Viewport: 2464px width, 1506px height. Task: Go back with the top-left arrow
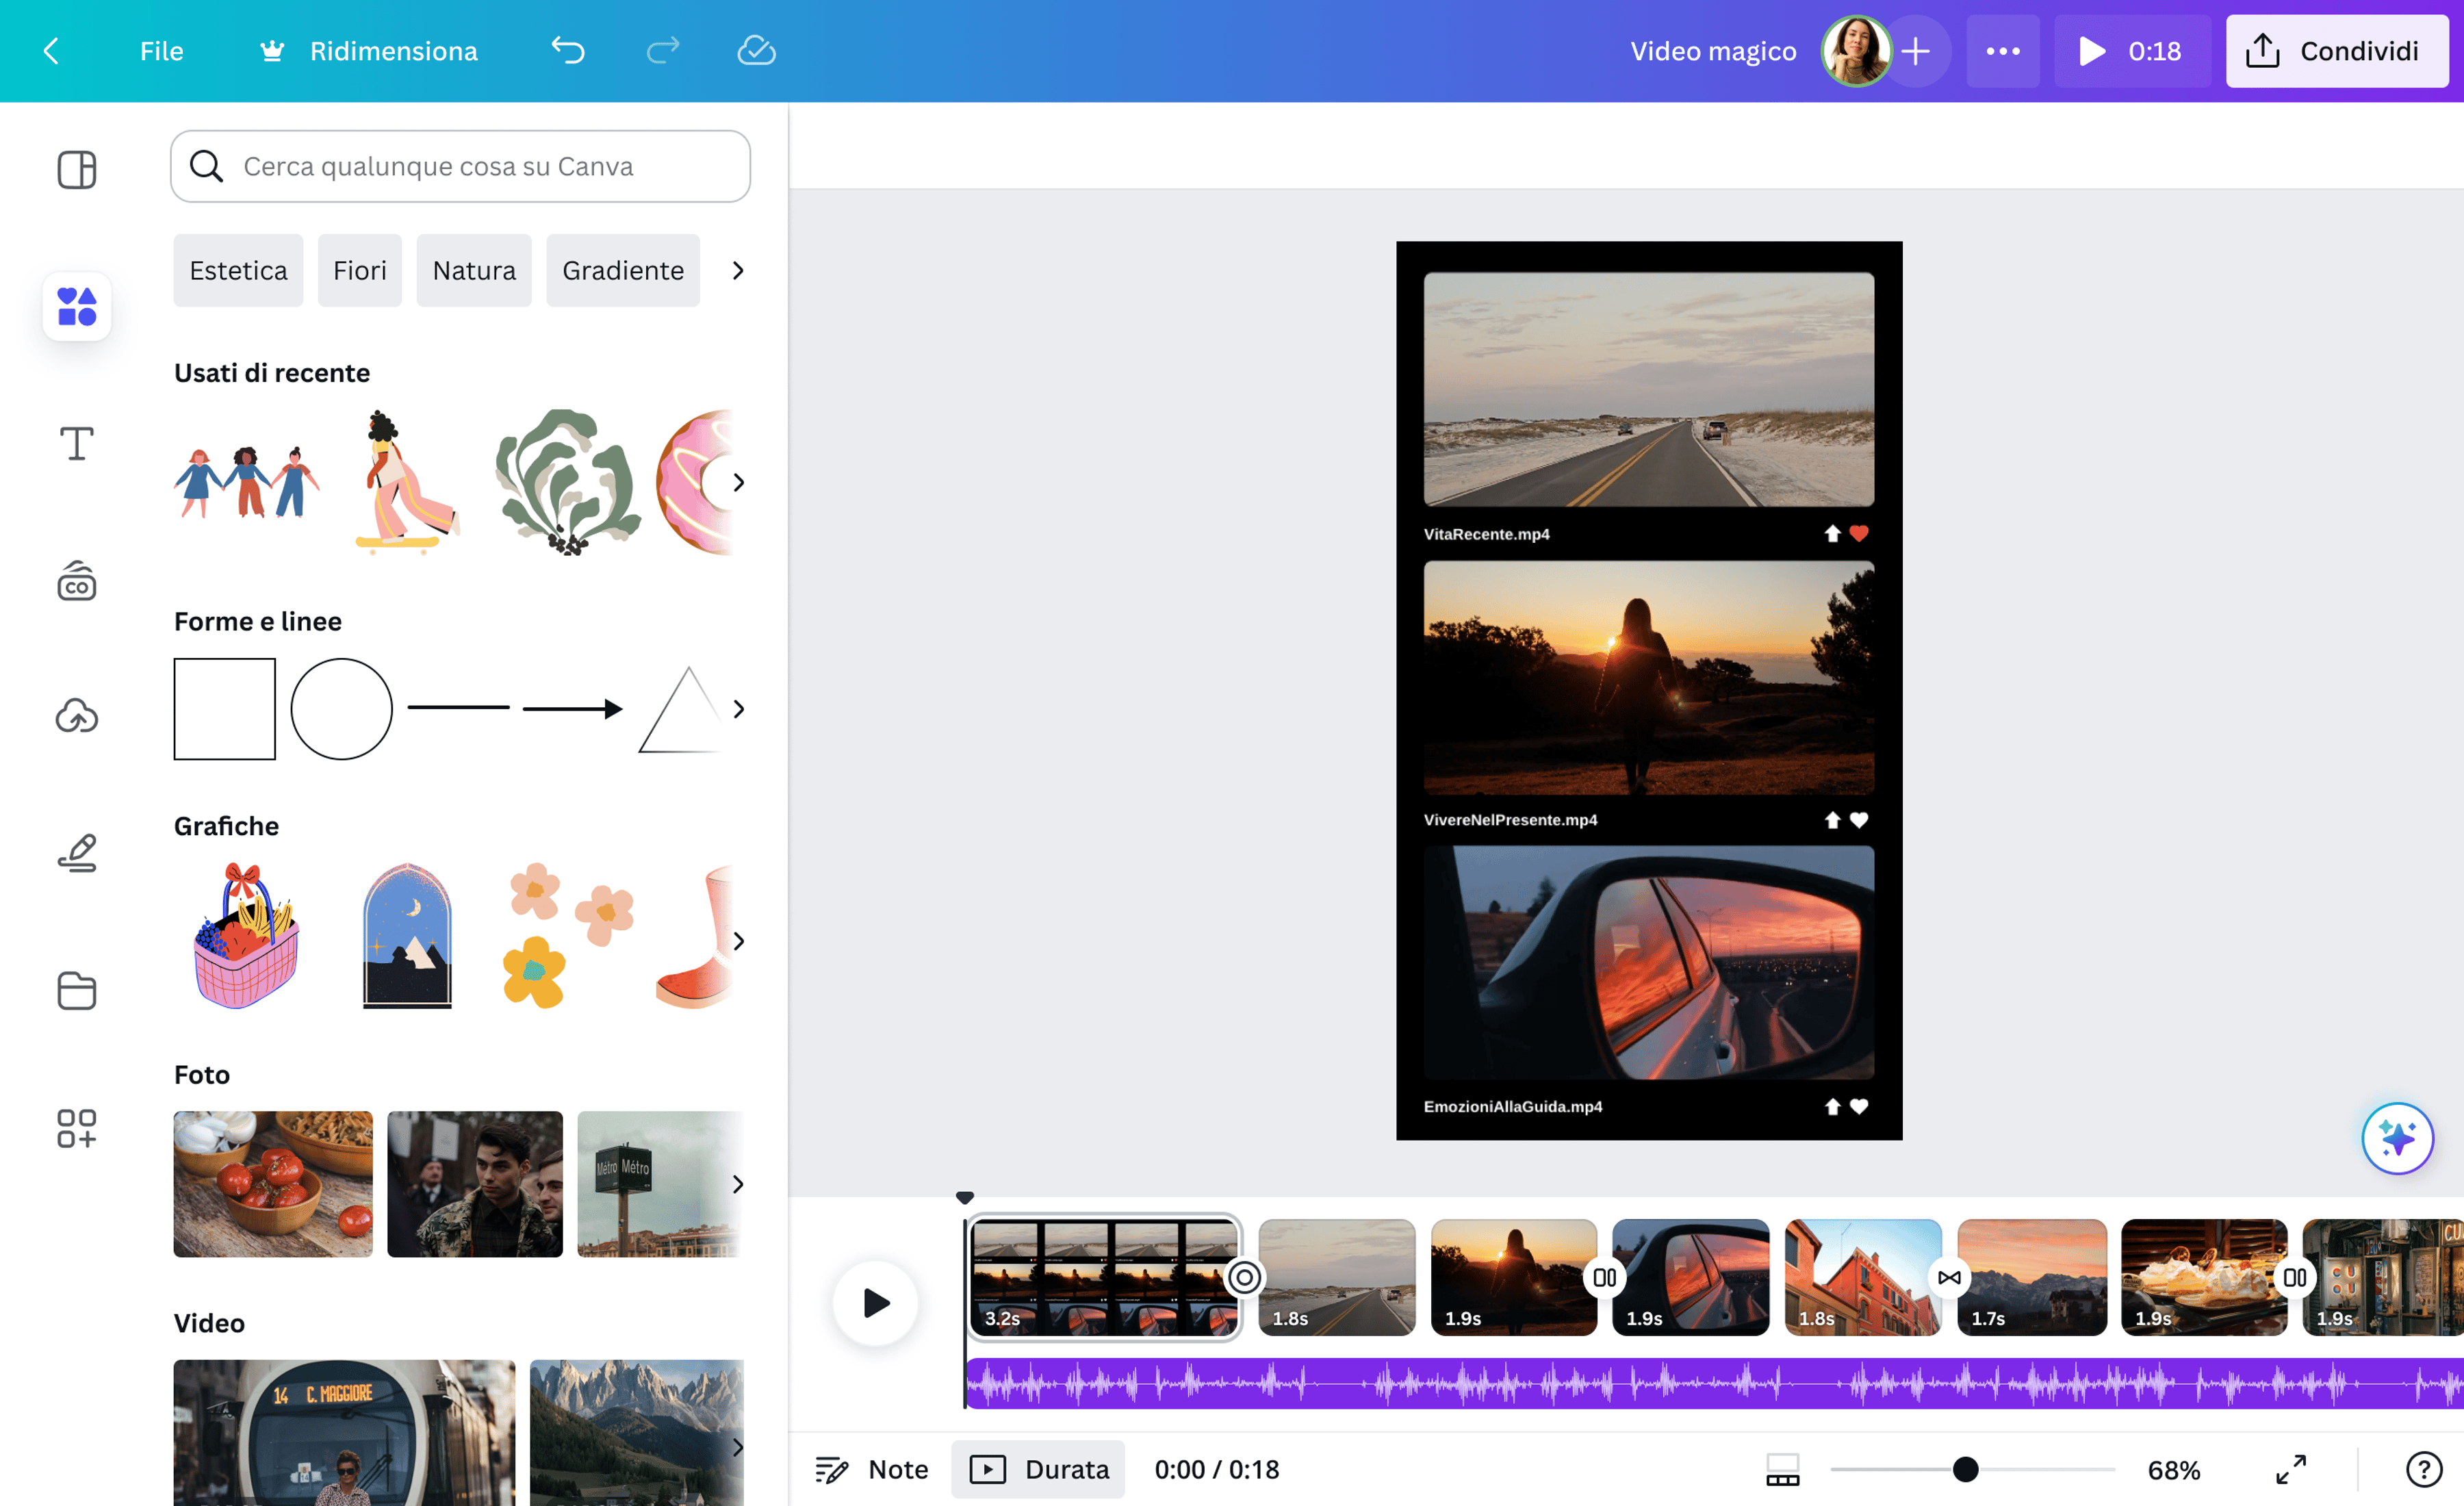pyautogui.click(x=52, y=51)
